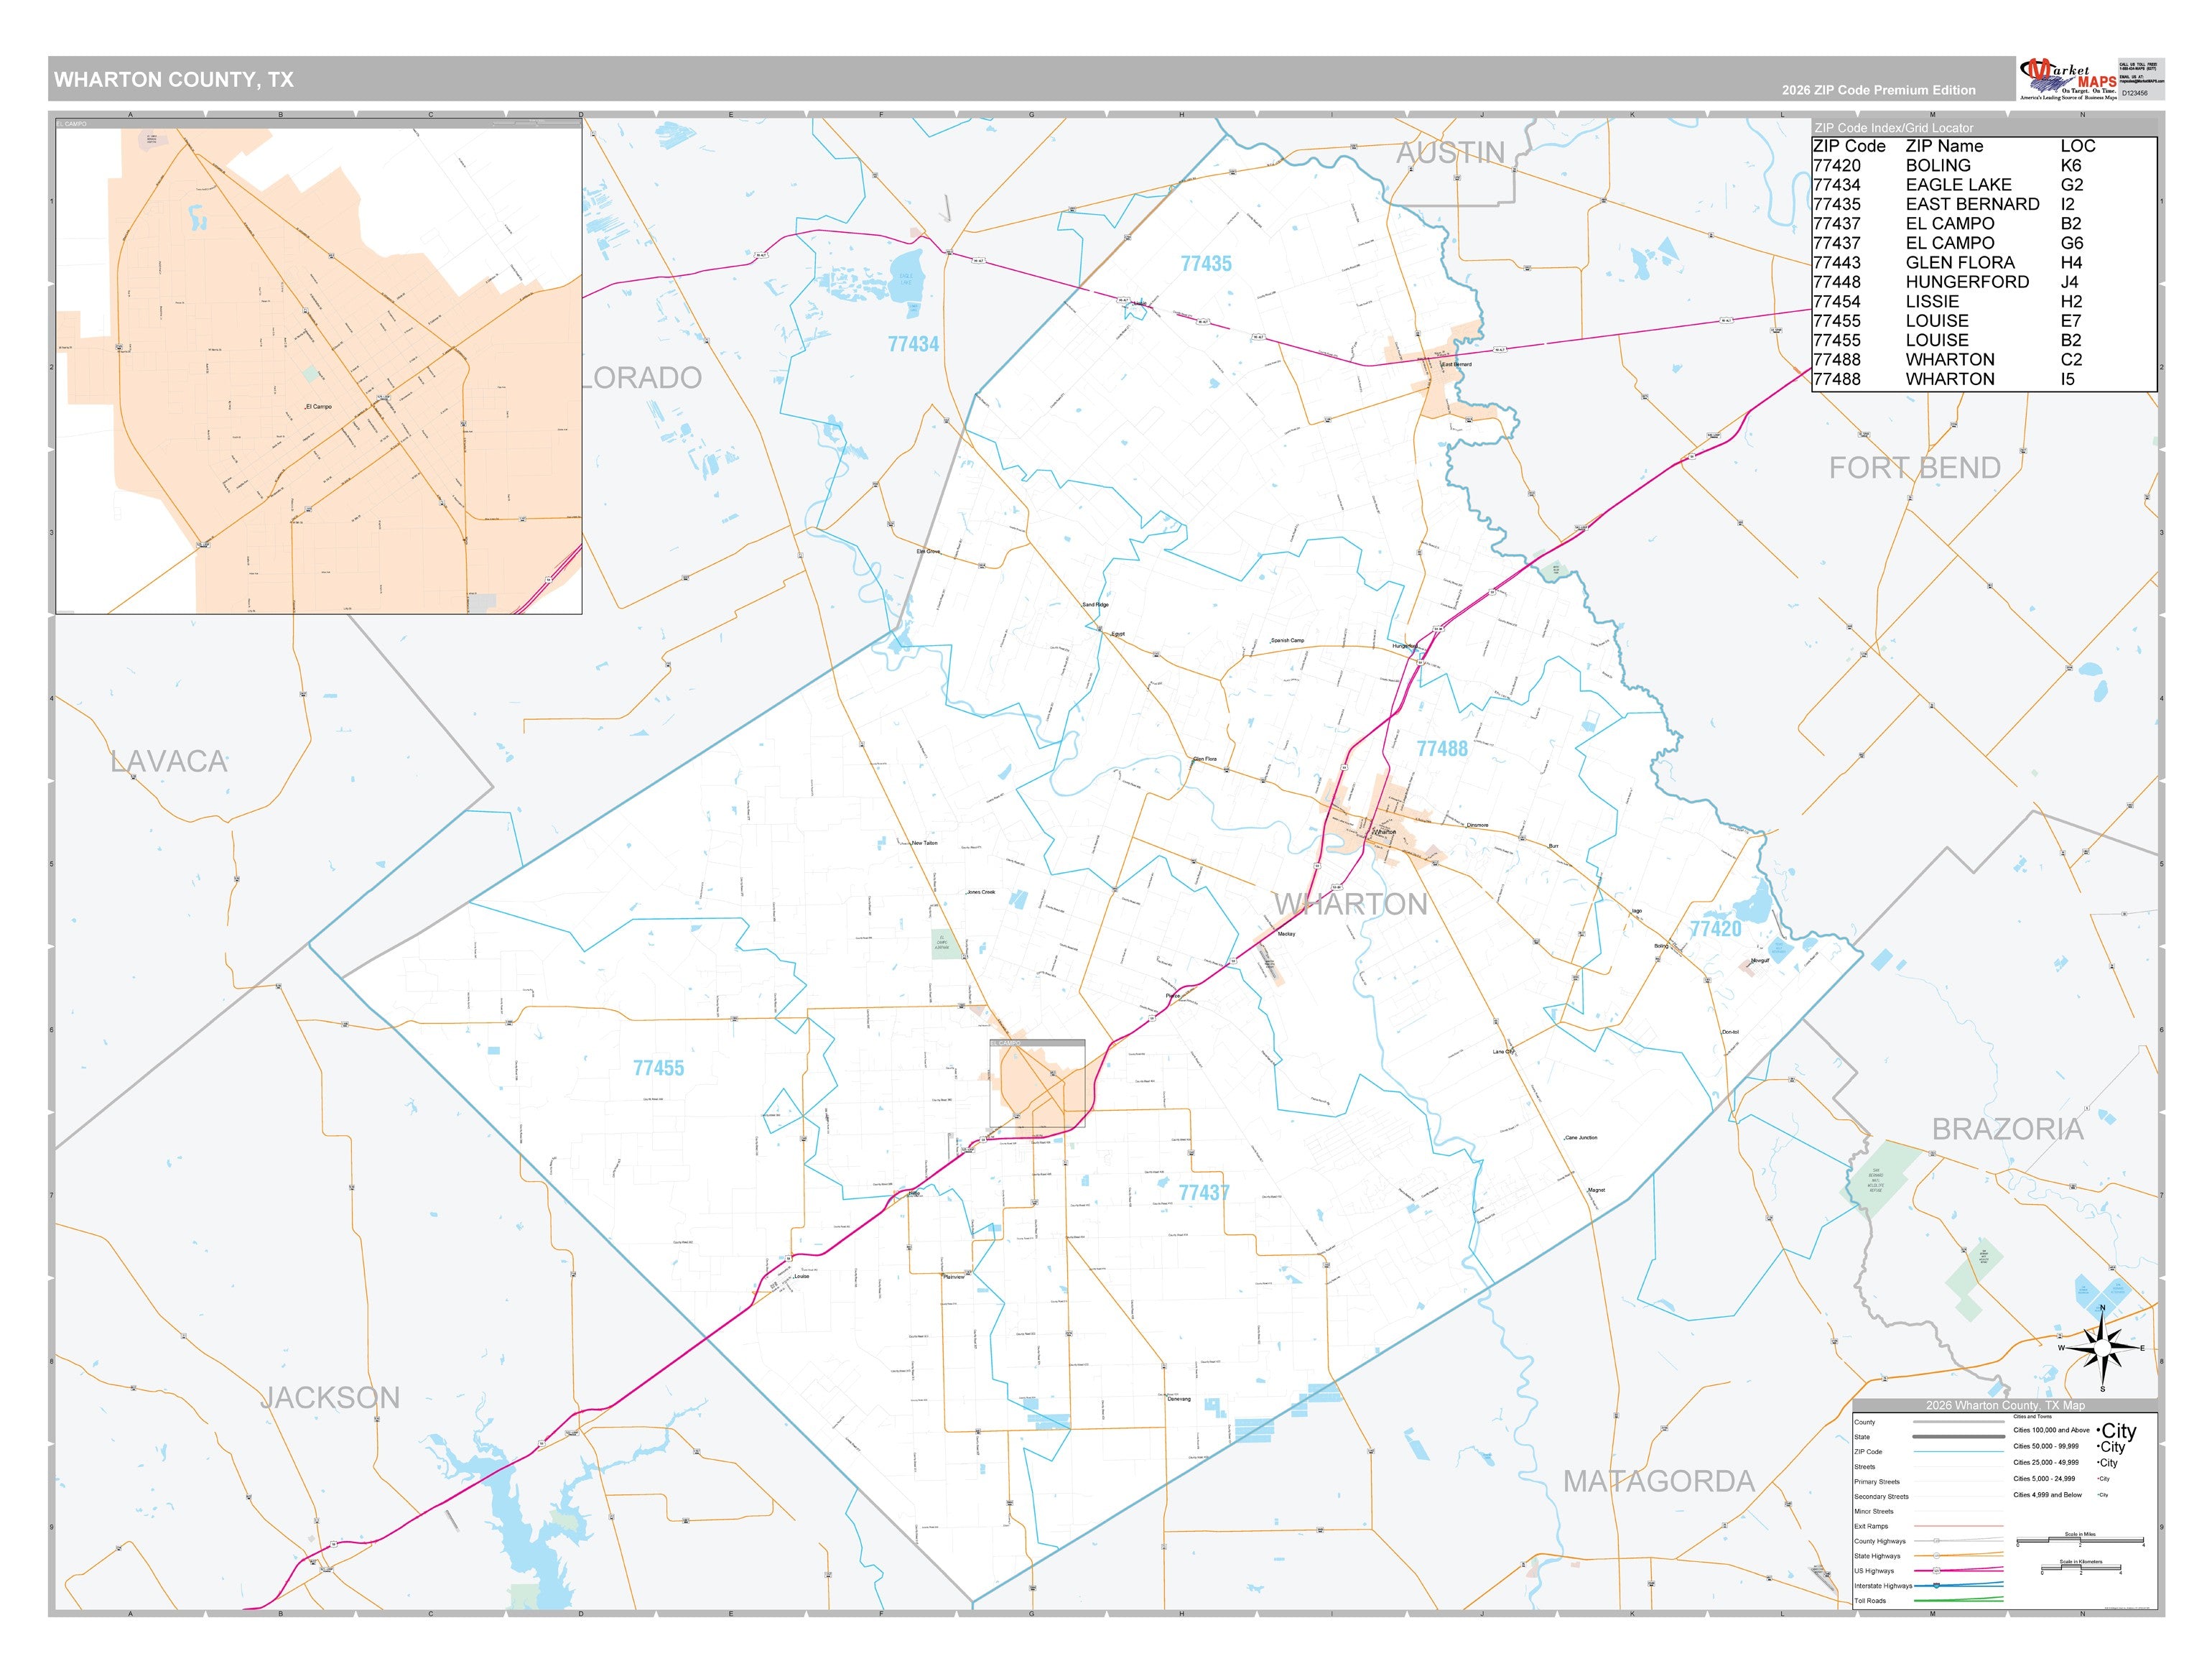Click the JACKSON county label
The image size is (2212, 1674).
(331, 1398)
